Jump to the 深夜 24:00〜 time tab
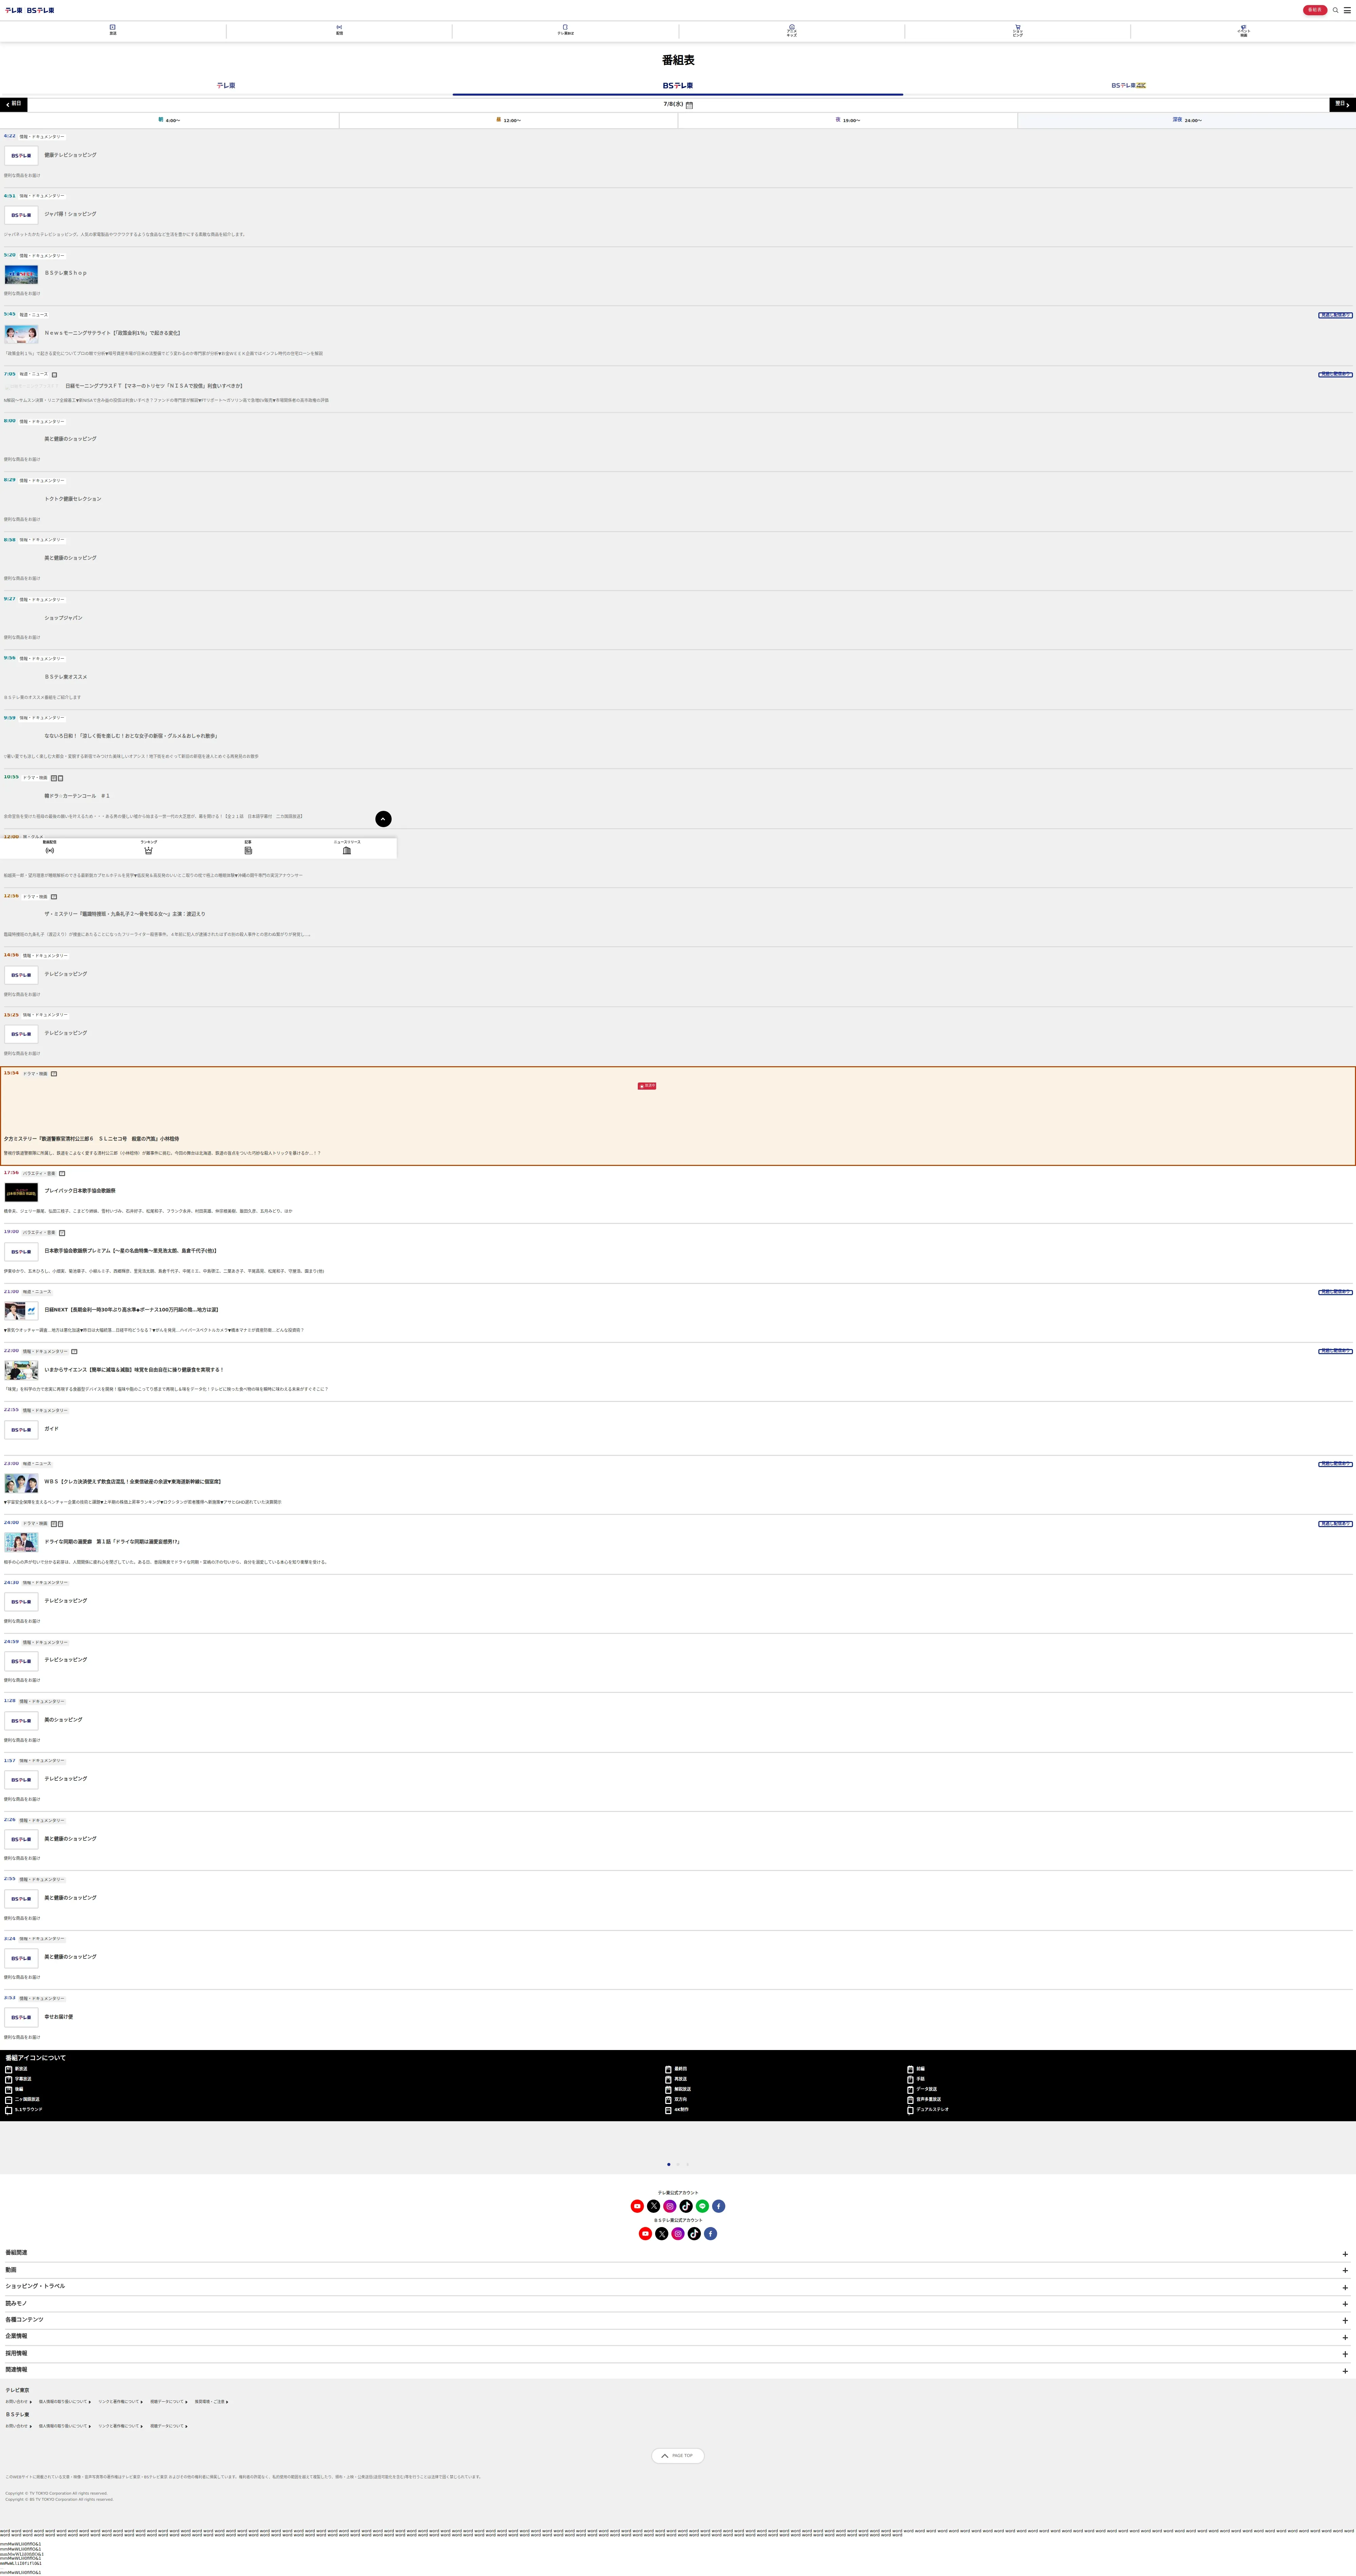1356x2576 pixels. (x=1187, y=120)
